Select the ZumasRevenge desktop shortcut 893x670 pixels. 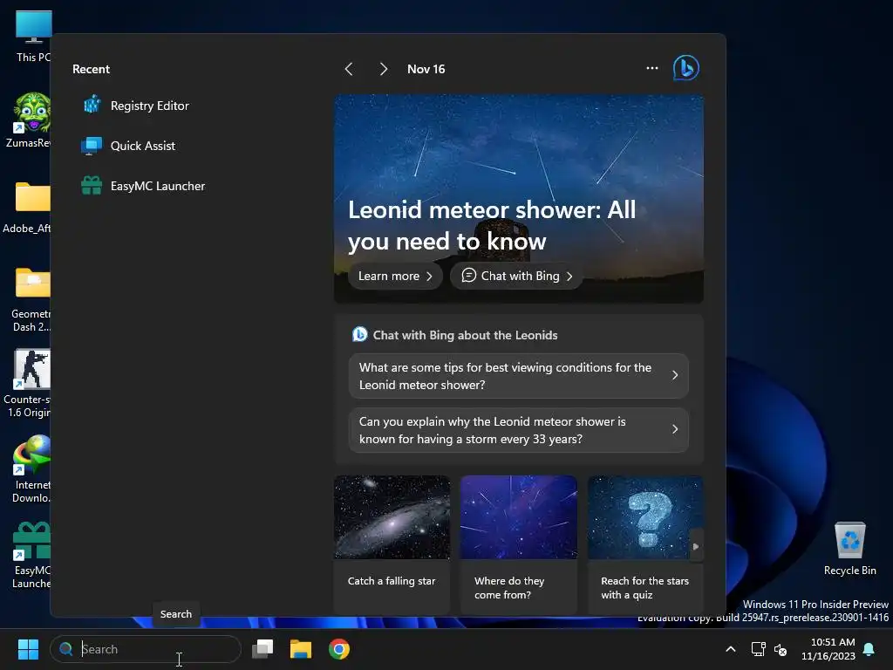(29, 120)
